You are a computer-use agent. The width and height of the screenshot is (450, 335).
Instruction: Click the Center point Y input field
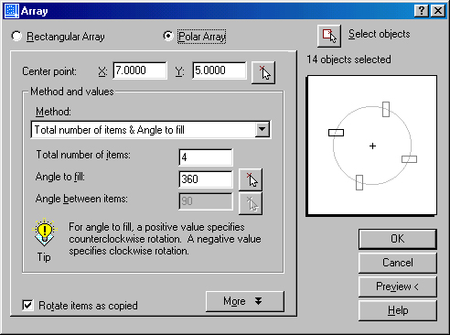pyautogui.click(x=220, y=70)
